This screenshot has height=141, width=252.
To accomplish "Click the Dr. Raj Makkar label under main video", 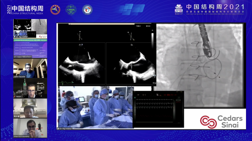I will pos(64,129).
